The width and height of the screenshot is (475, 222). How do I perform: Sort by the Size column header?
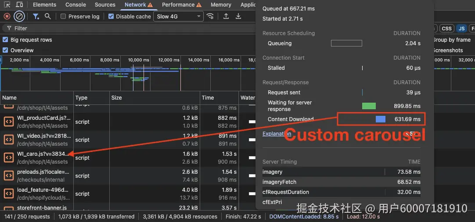(x=155, y=97)
